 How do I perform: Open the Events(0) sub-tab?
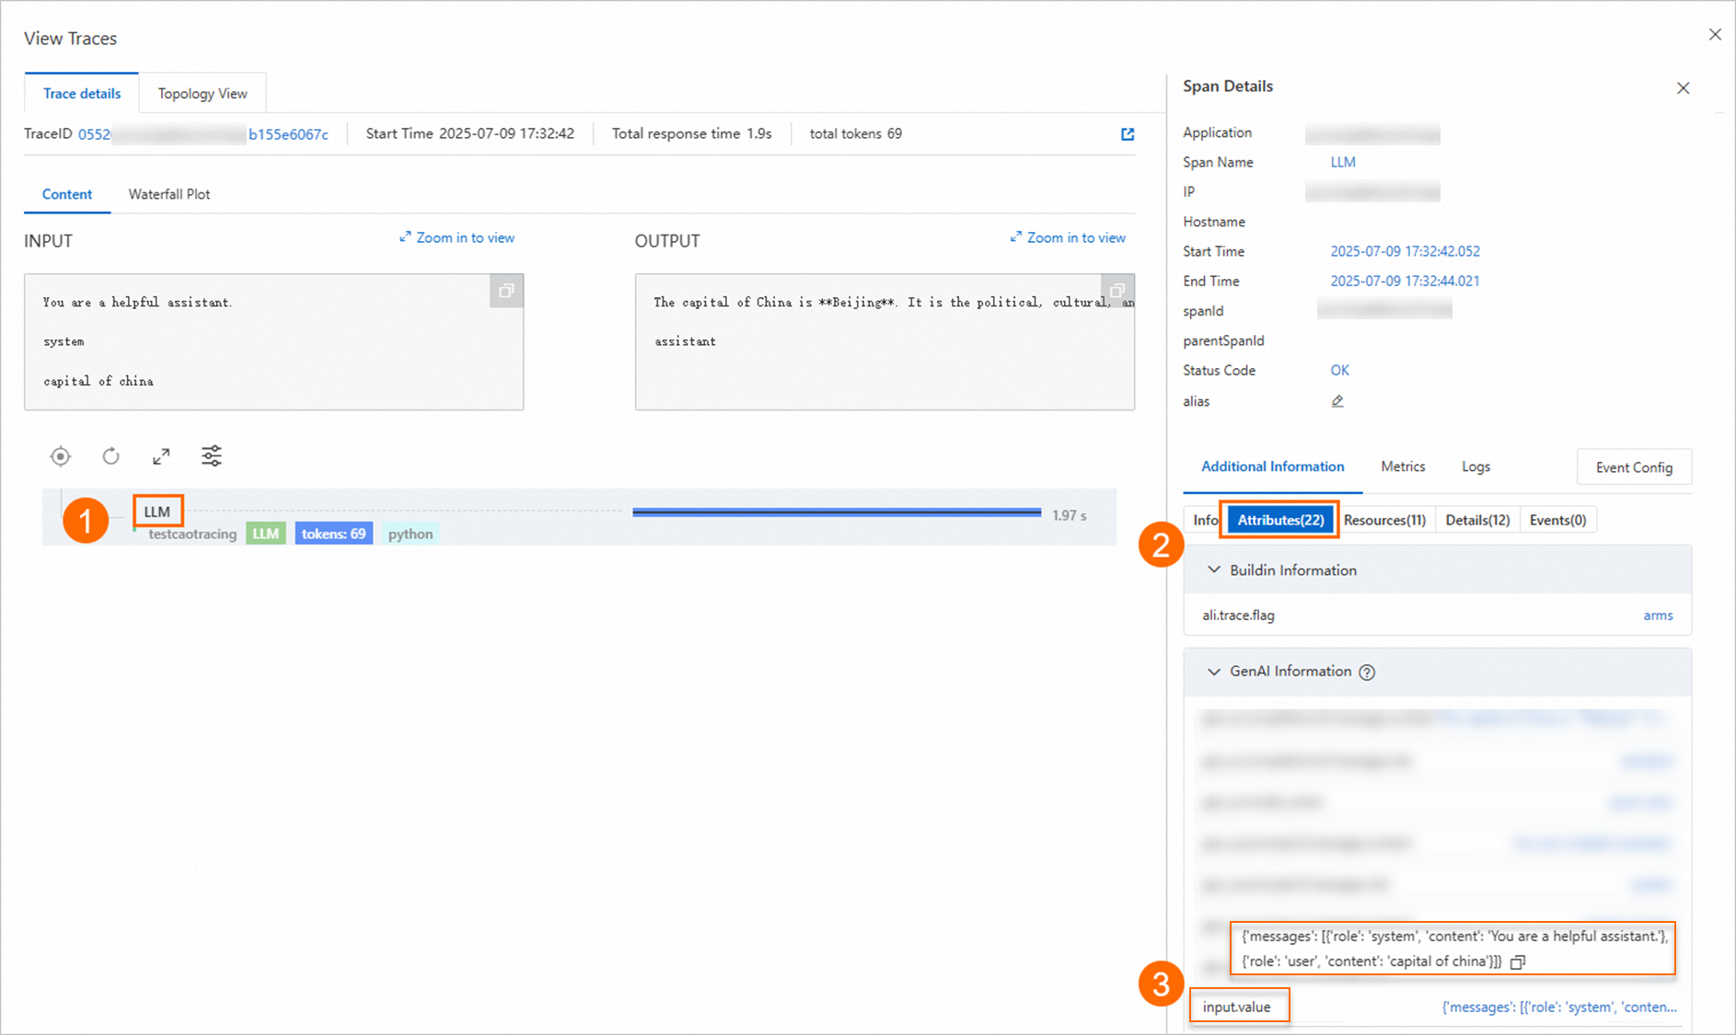coord(1557,520)
